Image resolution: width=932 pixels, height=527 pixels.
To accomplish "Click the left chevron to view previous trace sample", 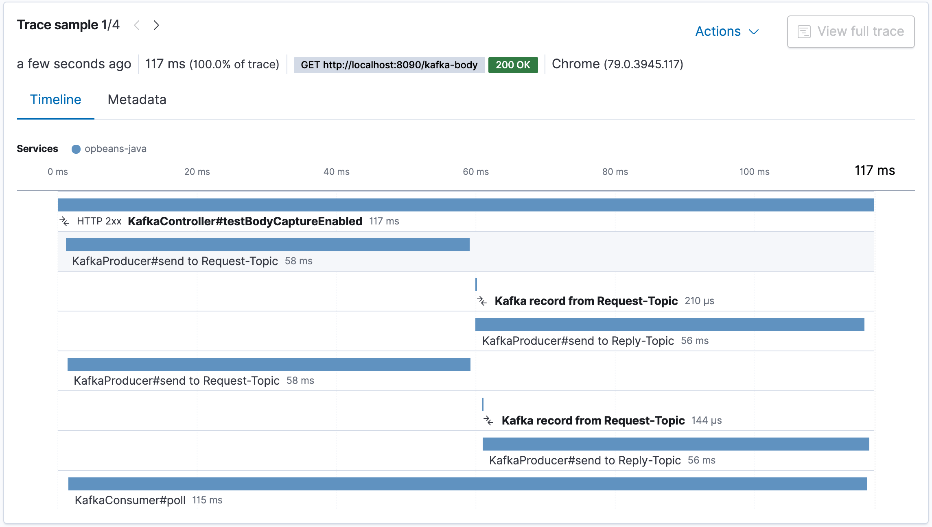I will (136, 25).
